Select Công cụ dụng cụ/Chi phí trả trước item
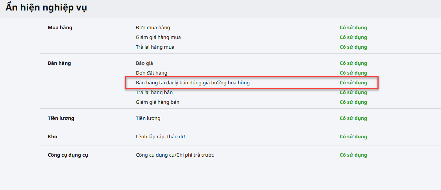Image resolution: width=441 pixels, height=190 pixels. 174,155
